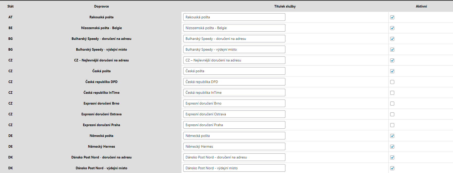Uncheck CZ Nejlevnější doručení na adresu

click(392, 60)
